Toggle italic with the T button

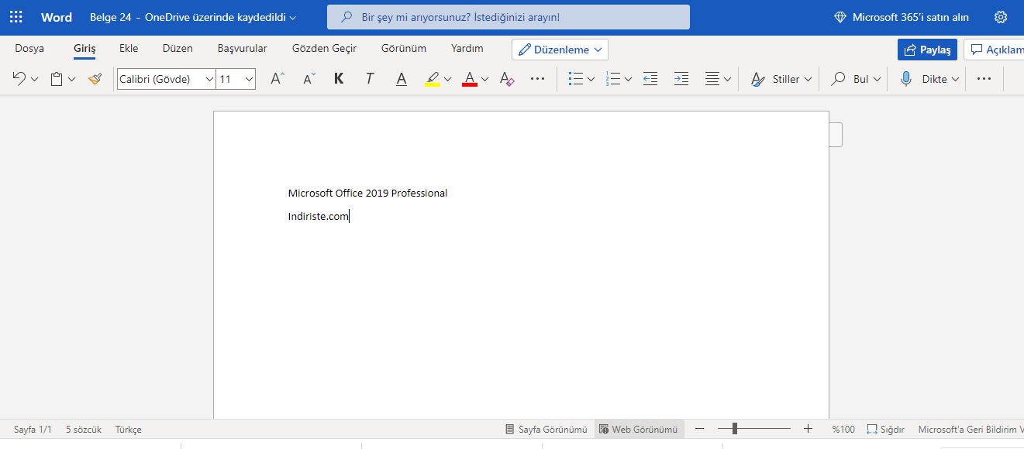[x=370, y=79]
